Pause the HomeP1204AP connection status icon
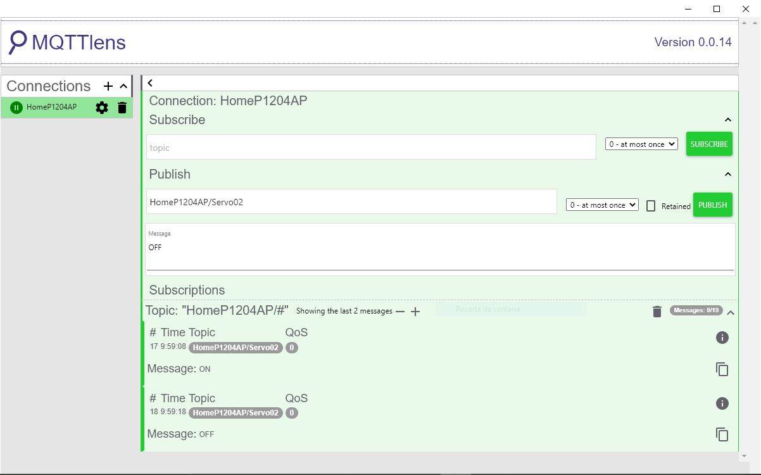 [16, 108]
